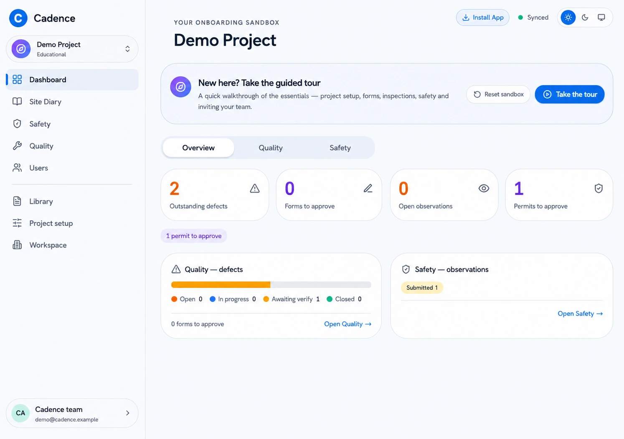
Task: Open Site Diary in sidebar
Action: (72, 101)
